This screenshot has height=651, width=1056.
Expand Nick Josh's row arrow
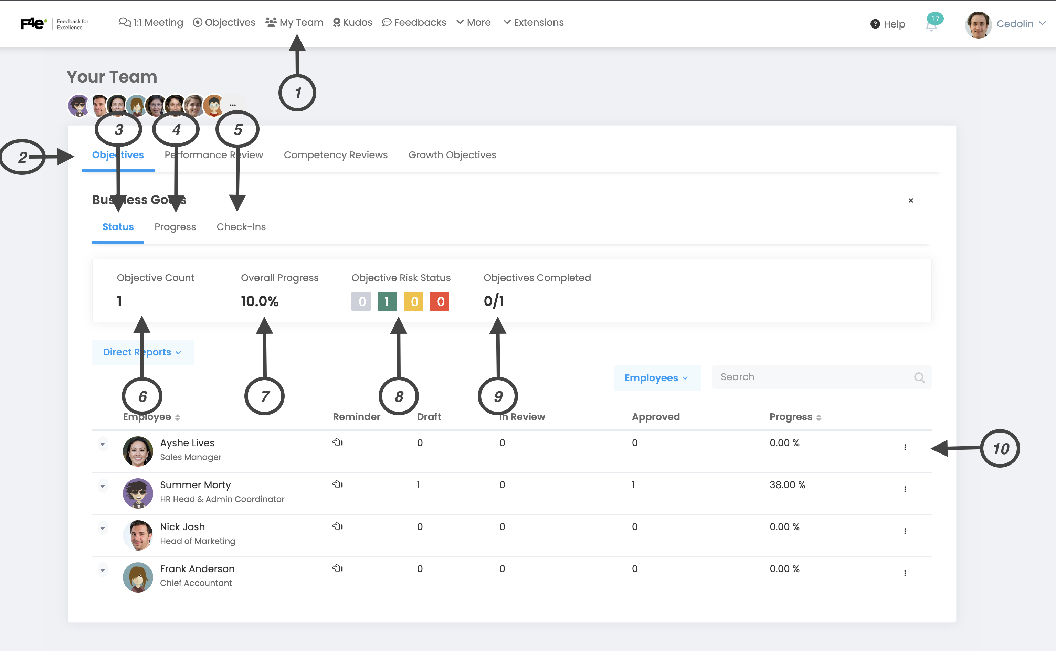[x=103, y=528]
